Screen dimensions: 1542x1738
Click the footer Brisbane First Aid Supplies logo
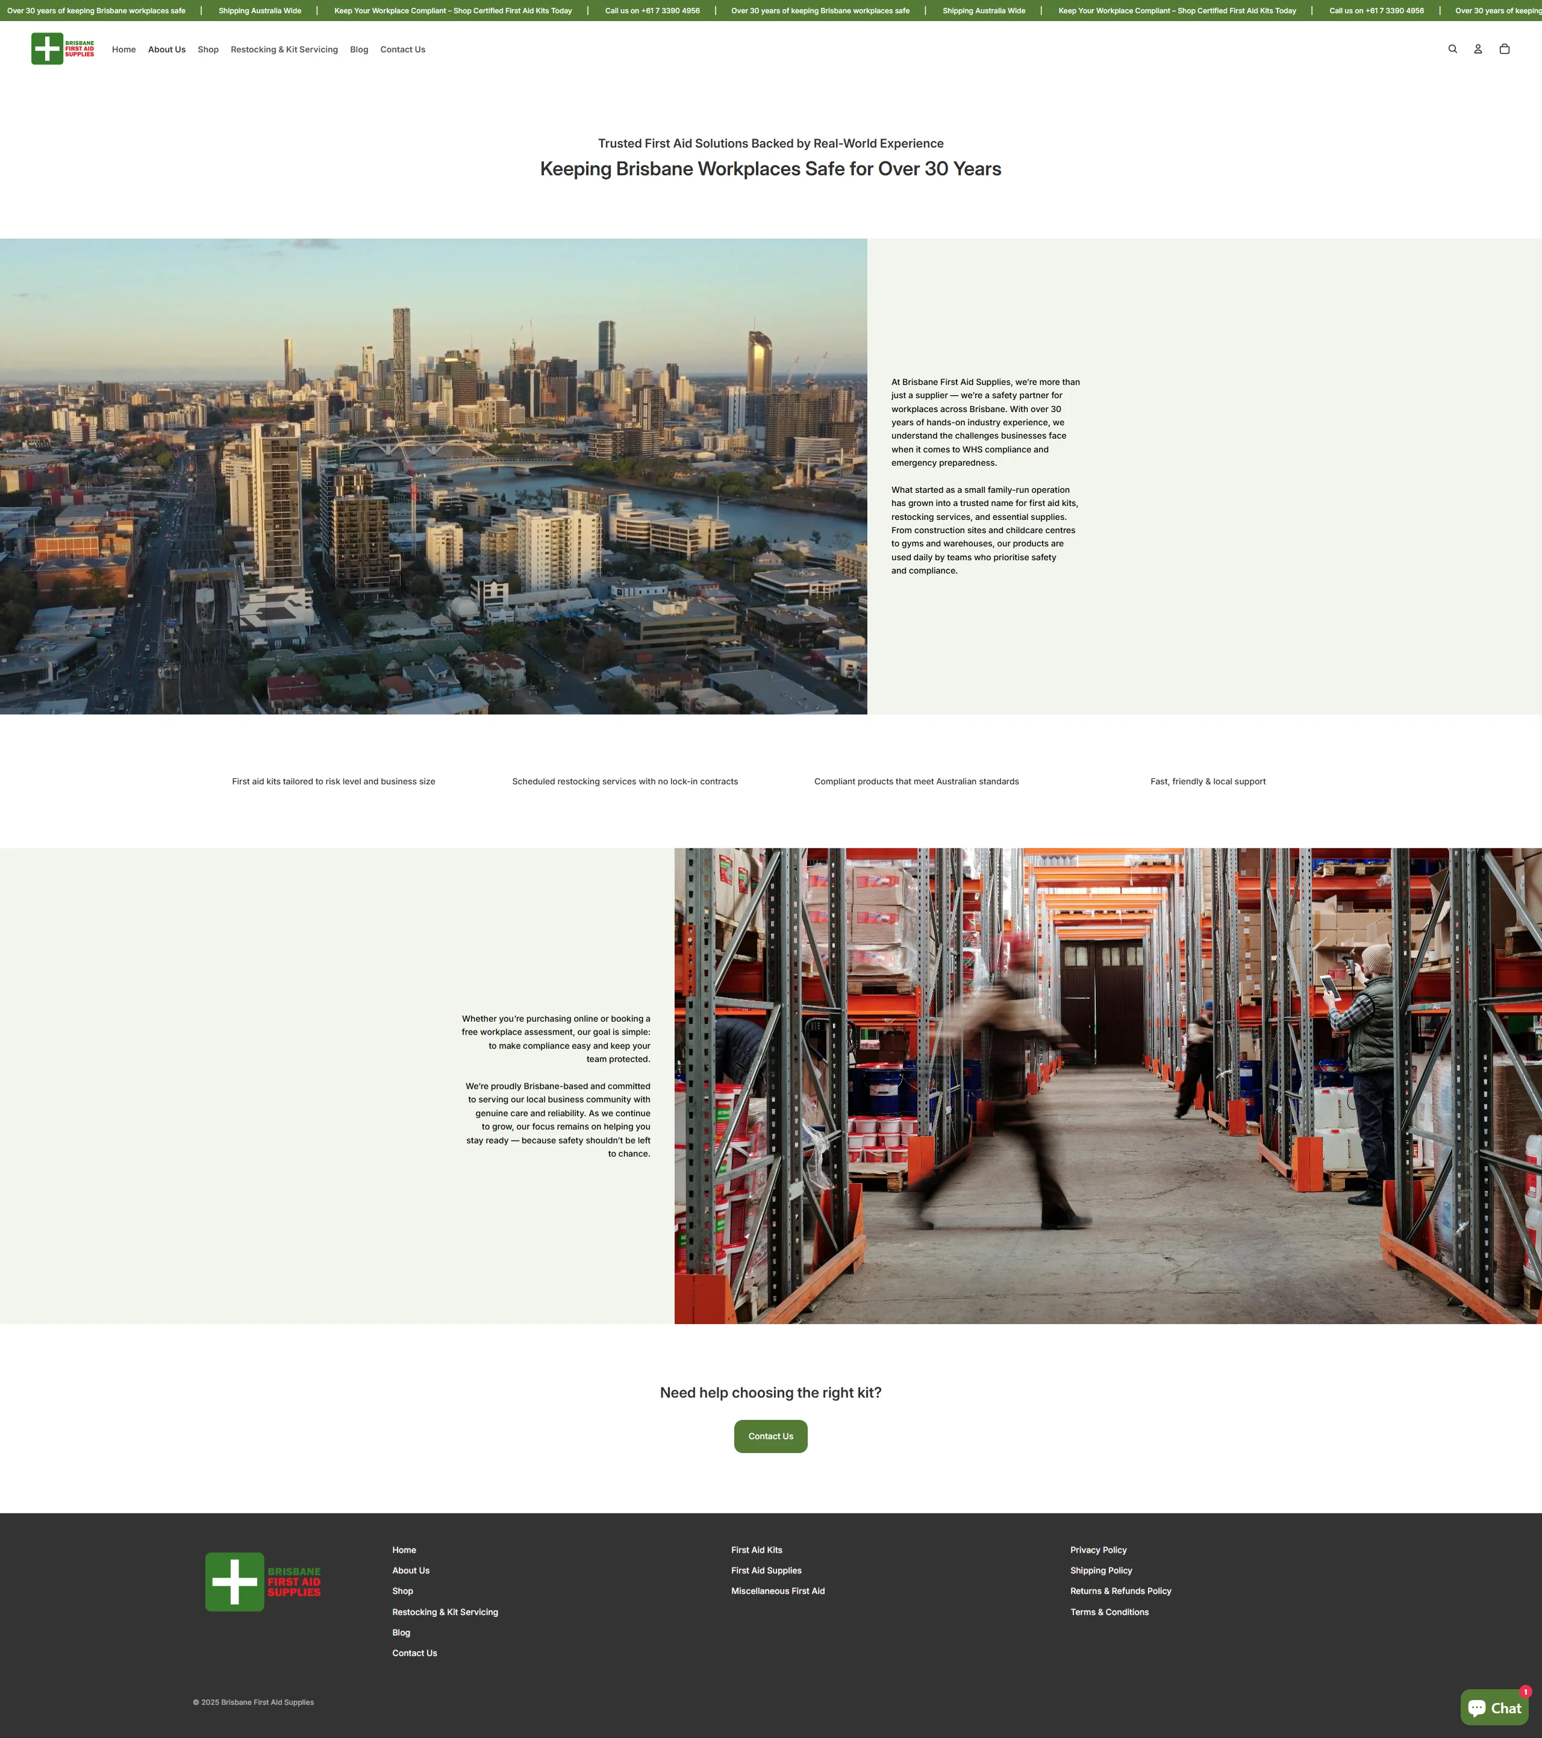263,1581
